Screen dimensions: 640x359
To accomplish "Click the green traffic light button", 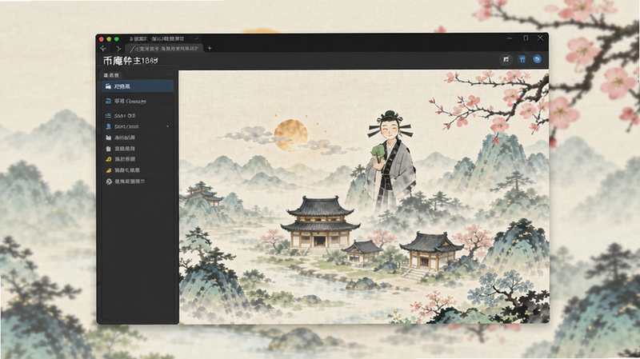I will (116, 39).
